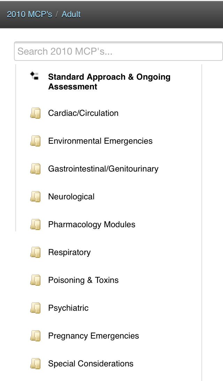Click the Pharmacology Modules folder icon
223x381 pixels.
point(35,224)
